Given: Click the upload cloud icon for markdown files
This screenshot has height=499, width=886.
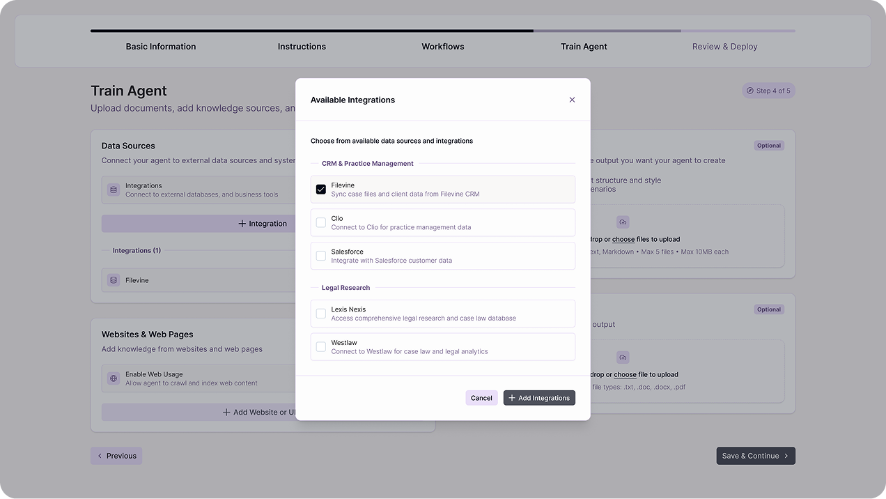Looking at the screenshot, I should 623,222.
